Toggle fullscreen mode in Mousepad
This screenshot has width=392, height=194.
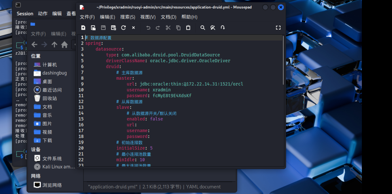click(278, 28)
